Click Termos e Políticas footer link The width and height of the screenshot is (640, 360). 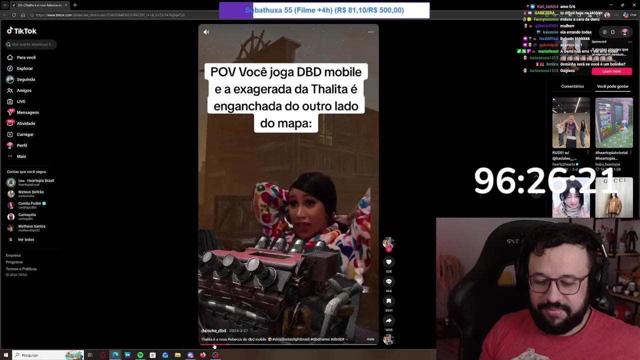pos(21,269)
